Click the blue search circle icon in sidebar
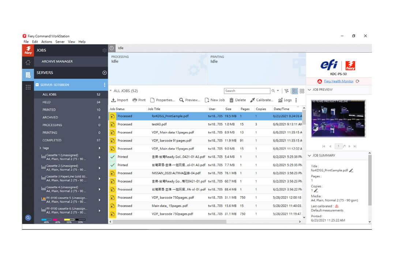The height and width of the screenshot is (263, 395). pos(28,217)
